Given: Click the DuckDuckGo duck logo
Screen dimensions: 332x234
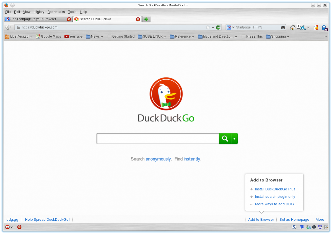Looking at the screenshot, I should click(x=166, y=94).
